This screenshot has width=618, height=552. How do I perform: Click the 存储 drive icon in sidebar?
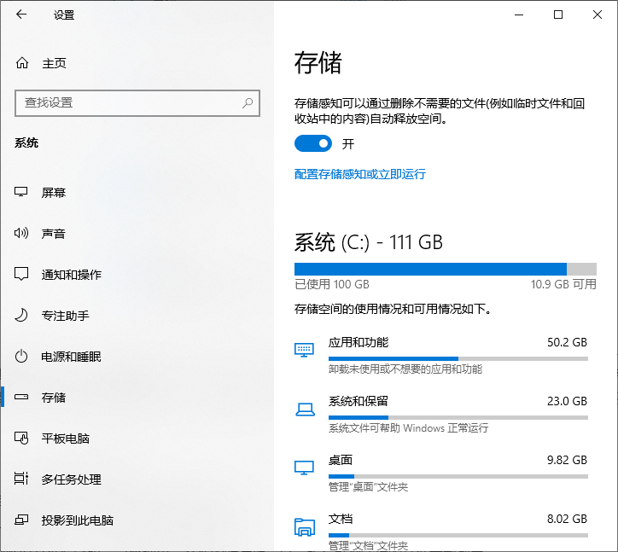(x=21, y=397)
